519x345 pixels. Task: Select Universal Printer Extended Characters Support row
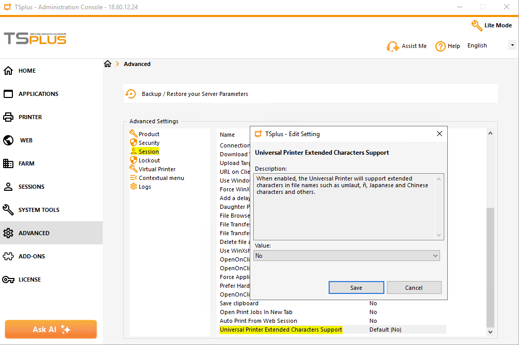(332, 330)
